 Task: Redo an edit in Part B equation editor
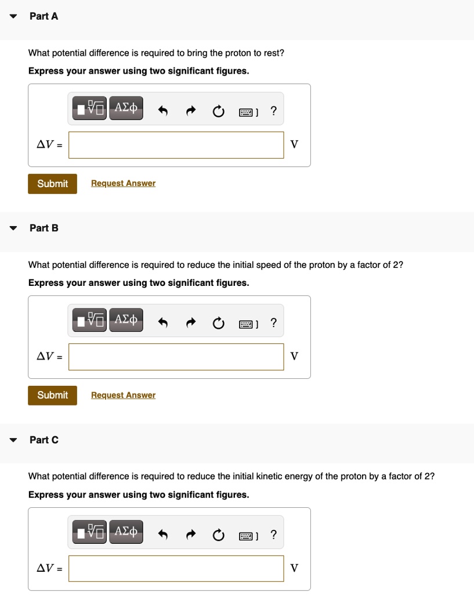(191, 322)
